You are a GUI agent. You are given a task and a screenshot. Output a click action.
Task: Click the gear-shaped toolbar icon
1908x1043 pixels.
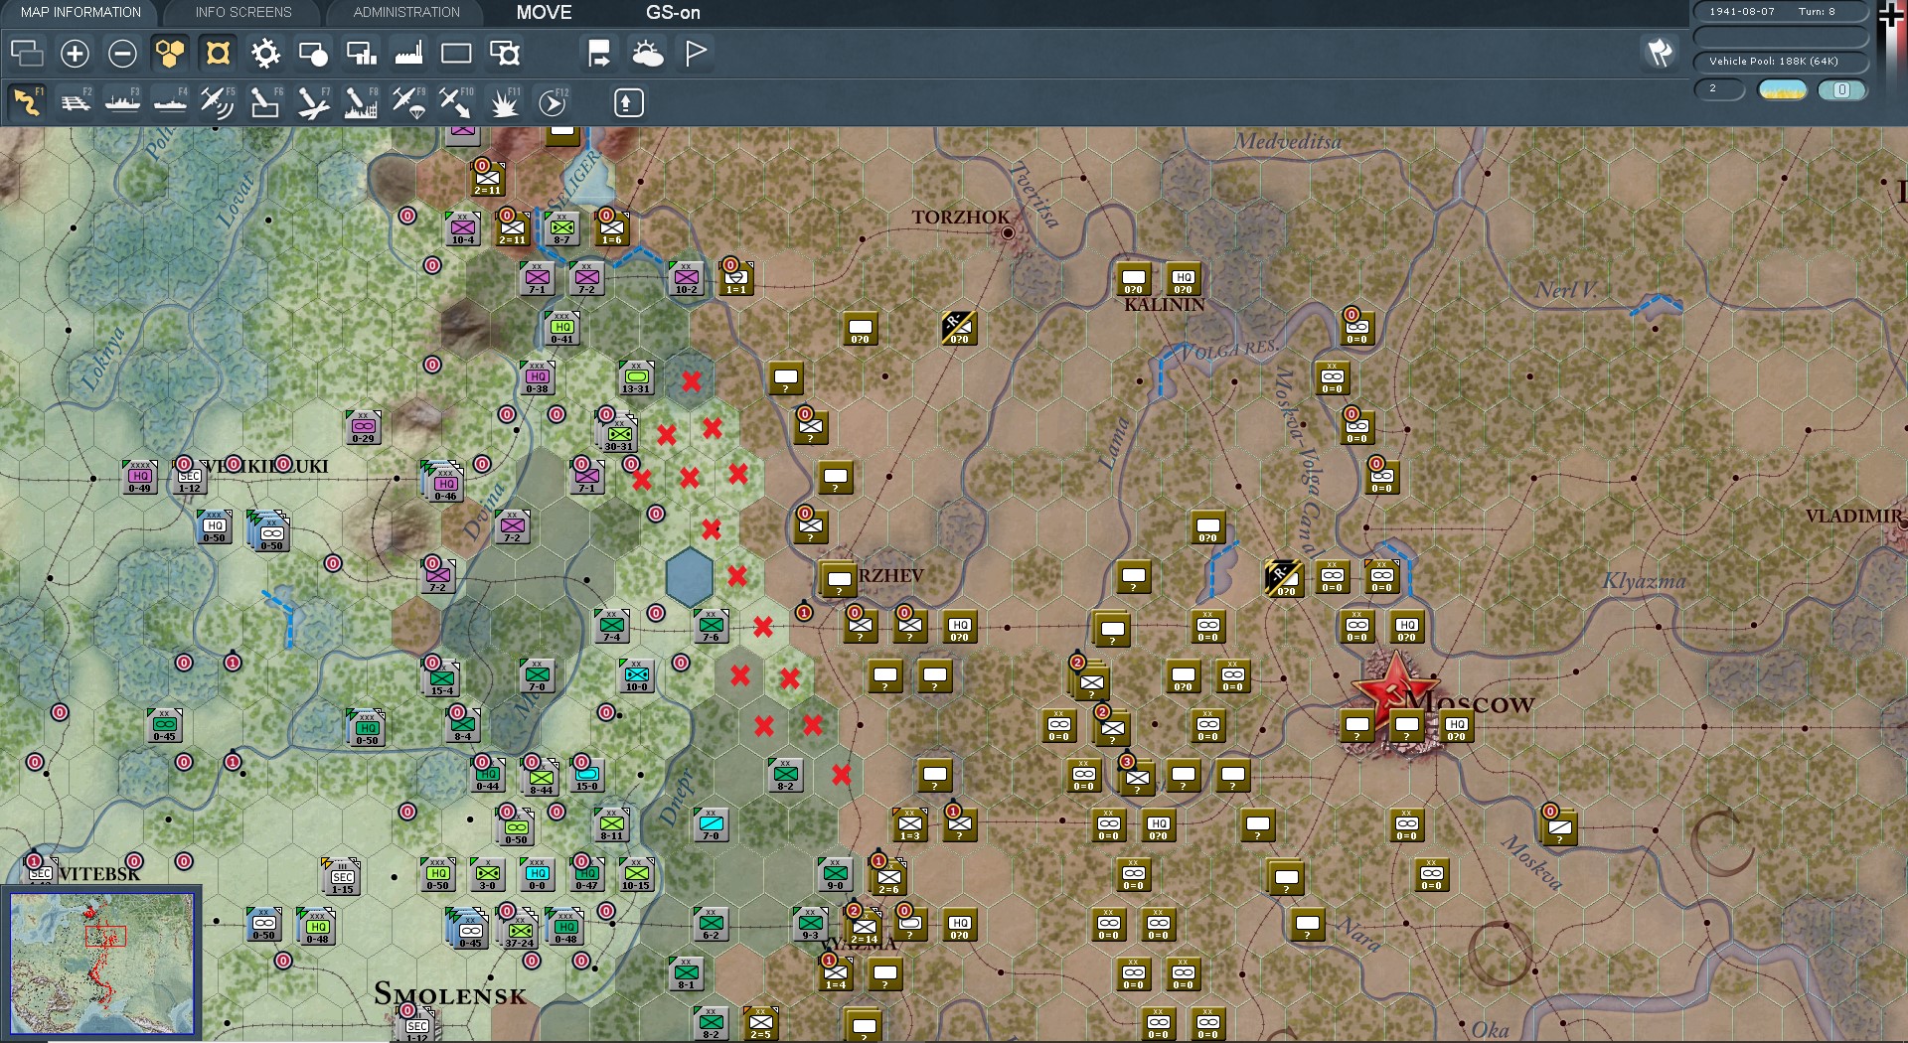pyautogui.click(x=265, y=54)
